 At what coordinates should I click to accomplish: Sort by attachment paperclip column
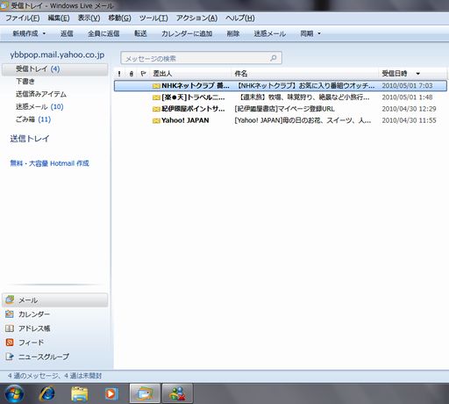(x=132, y=74)
